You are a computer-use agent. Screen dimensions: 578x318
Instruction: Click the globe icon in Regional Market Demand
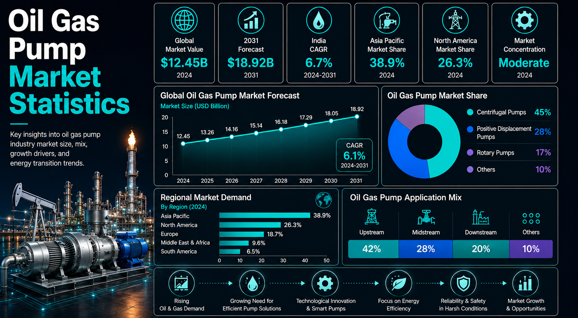coord(323,200)
